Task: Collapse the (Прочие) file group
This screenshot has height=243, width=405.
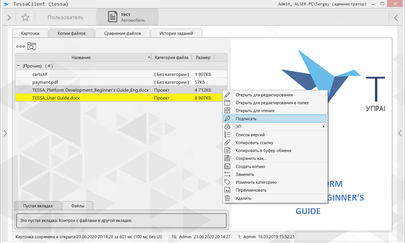Action: tap(18, 66)
